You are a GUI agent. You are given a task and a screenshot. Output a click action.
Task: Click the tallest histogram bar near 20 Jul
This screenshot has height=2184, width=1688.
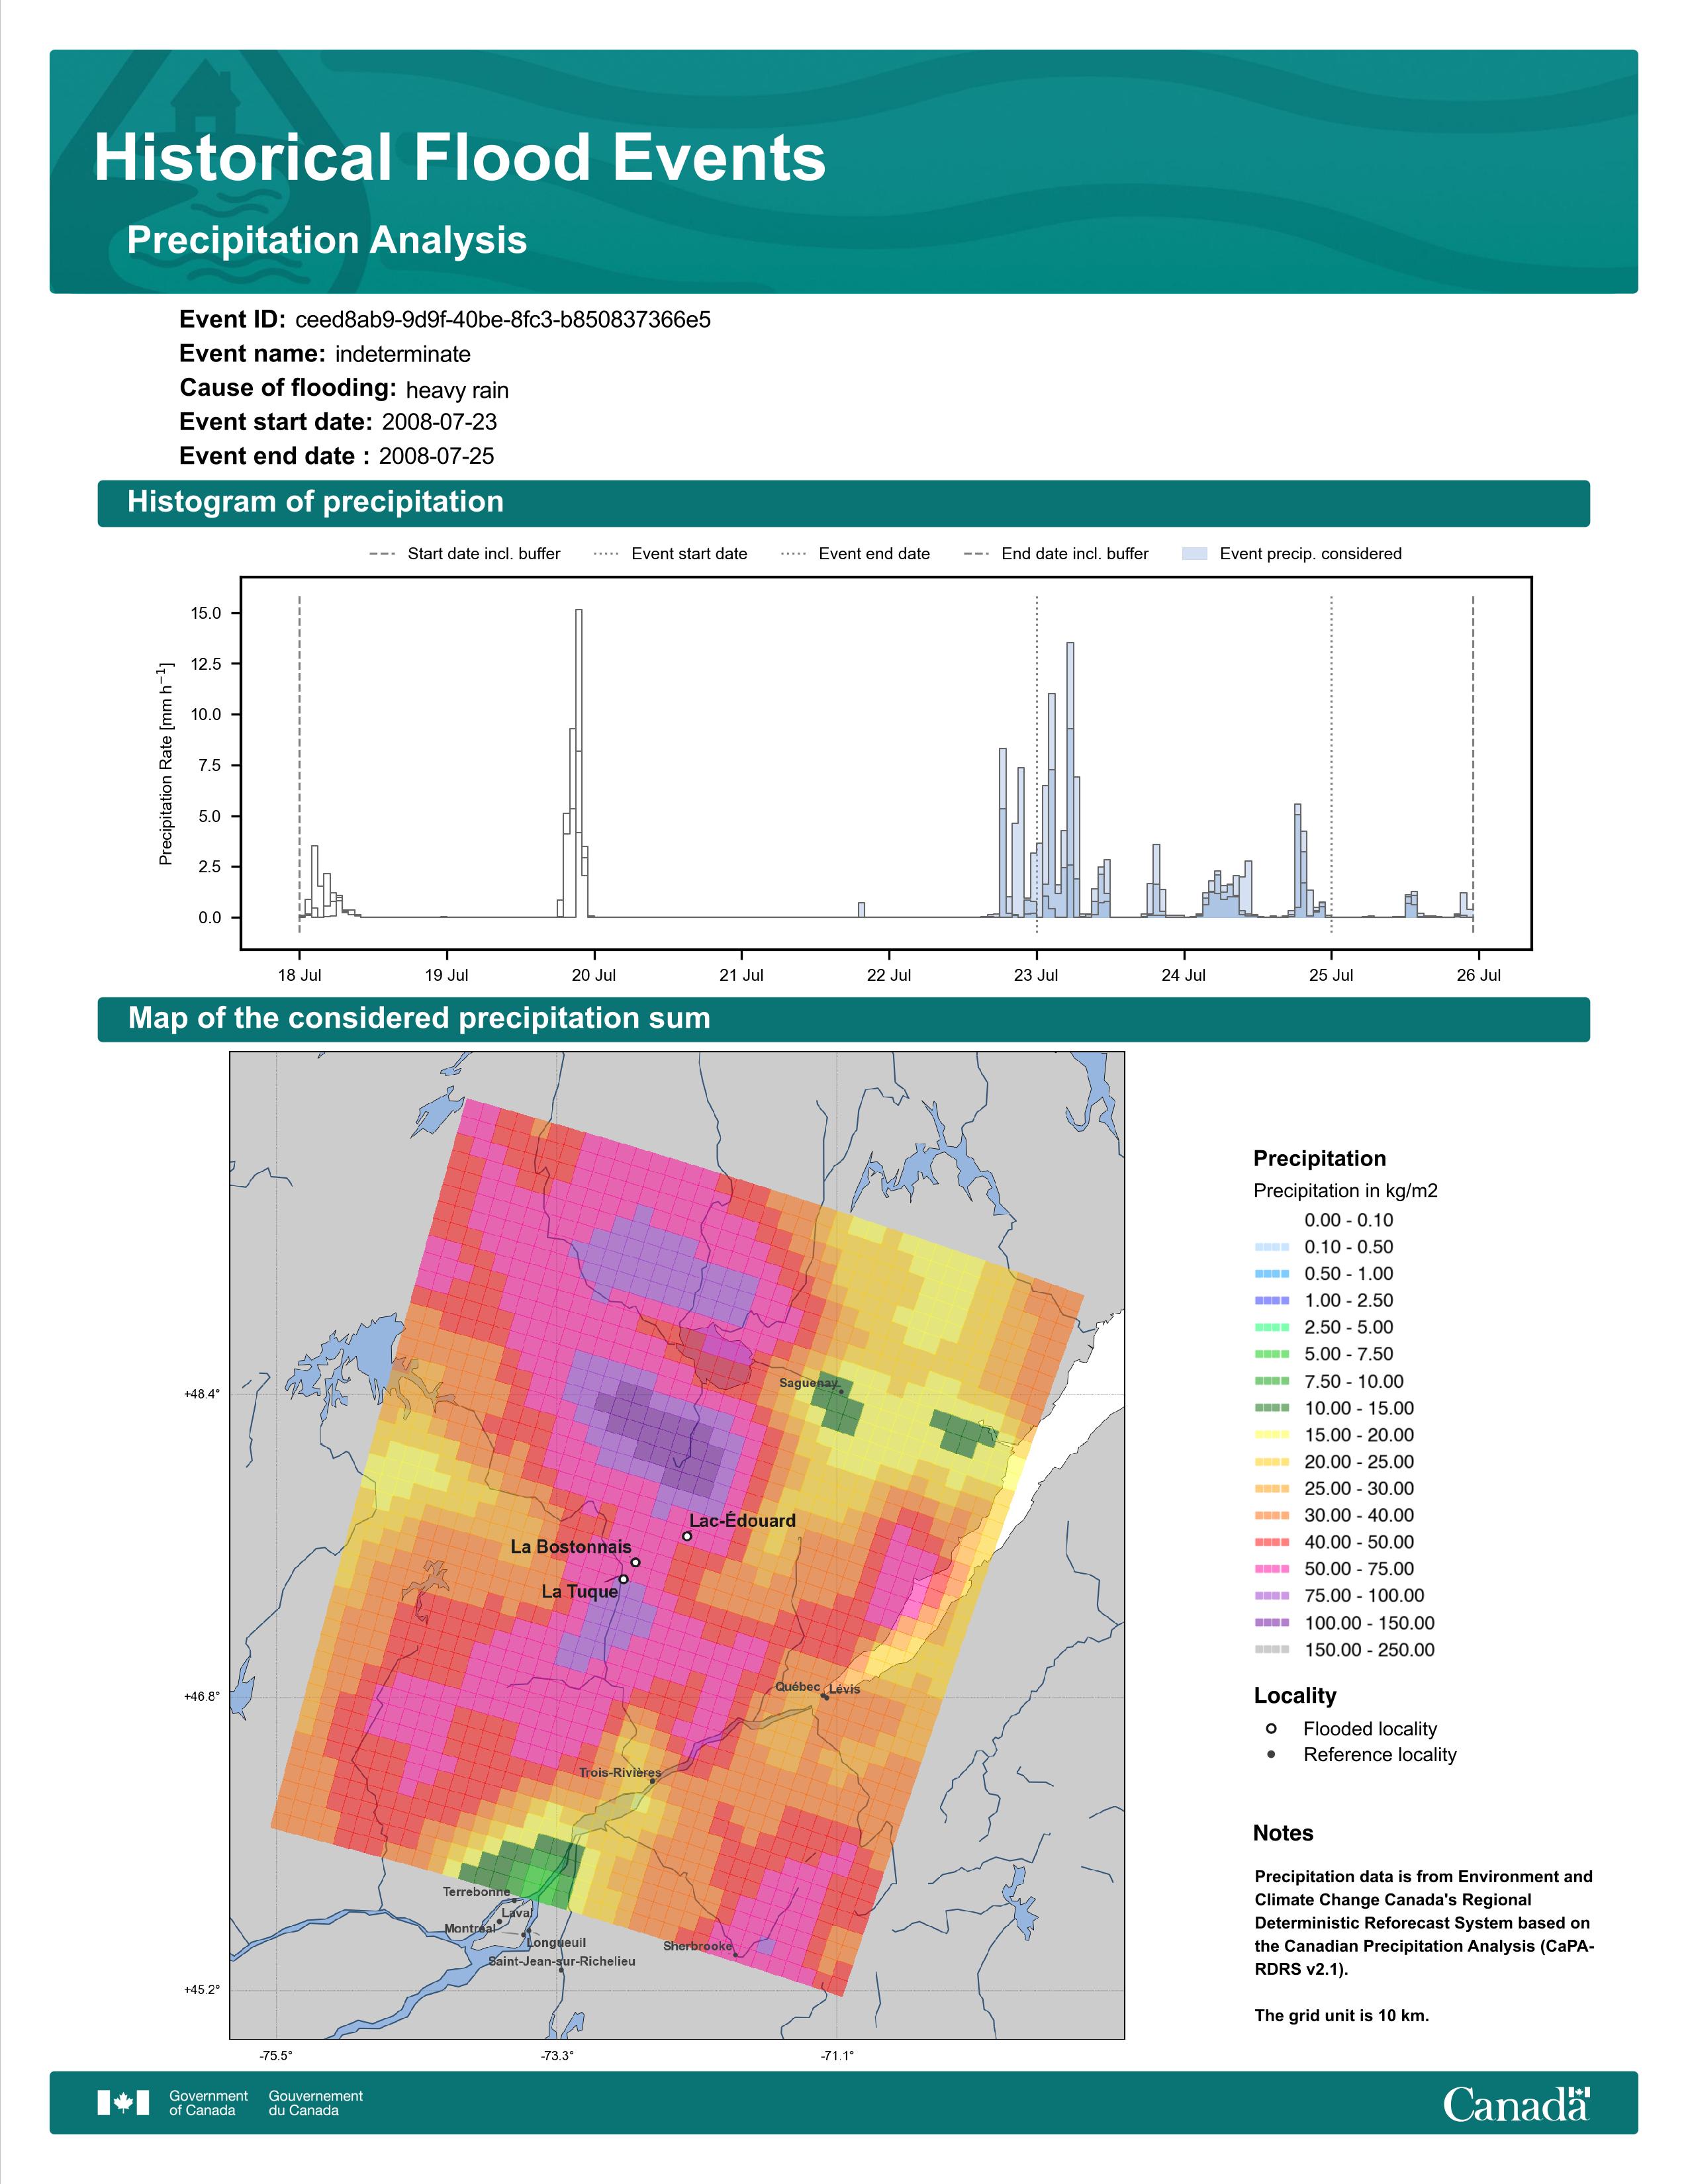click(579, 763)
